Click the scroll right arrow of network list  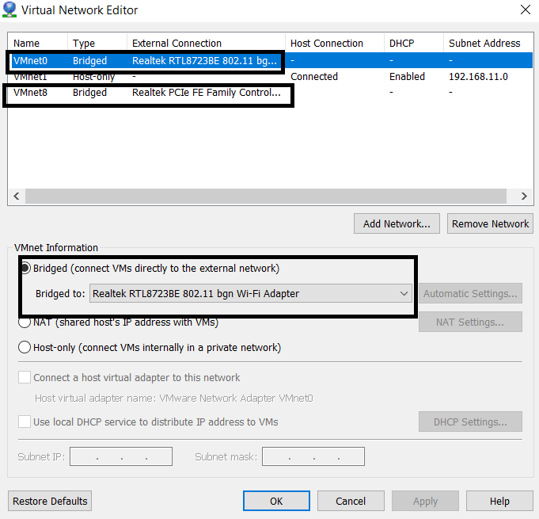523,196
